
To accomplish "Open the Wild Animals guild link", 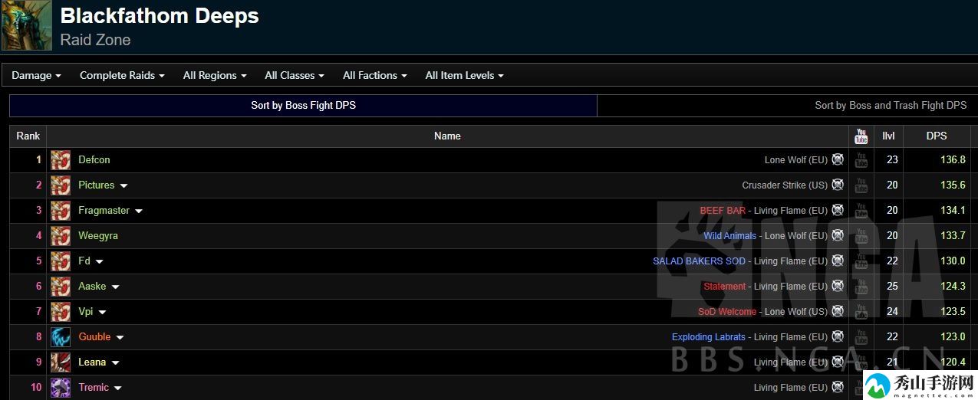I will [x=730, y=236].
